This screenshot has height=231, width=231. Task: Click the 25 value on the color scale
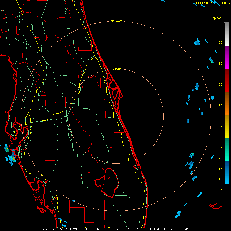click(x=220, y=148)
